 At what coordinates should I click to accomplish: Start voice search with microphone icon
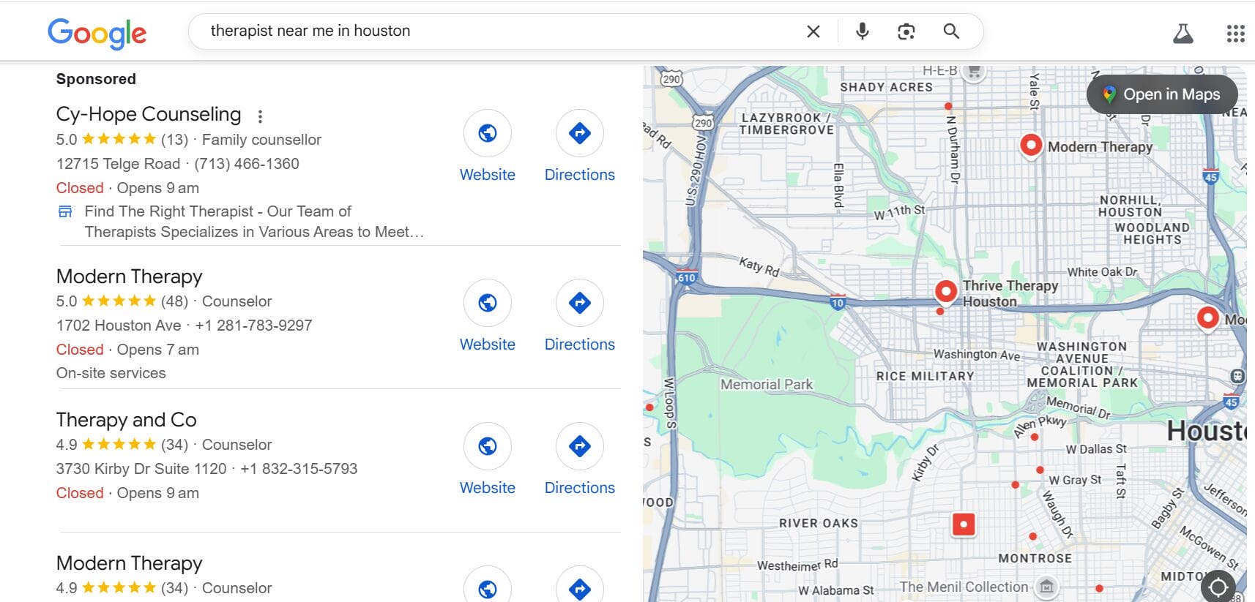coord(862,31)
